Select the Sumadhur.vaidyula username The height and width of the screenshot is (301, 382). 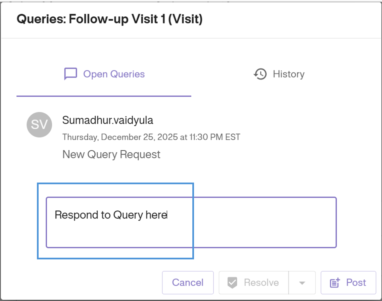click(x=108, y=120)
